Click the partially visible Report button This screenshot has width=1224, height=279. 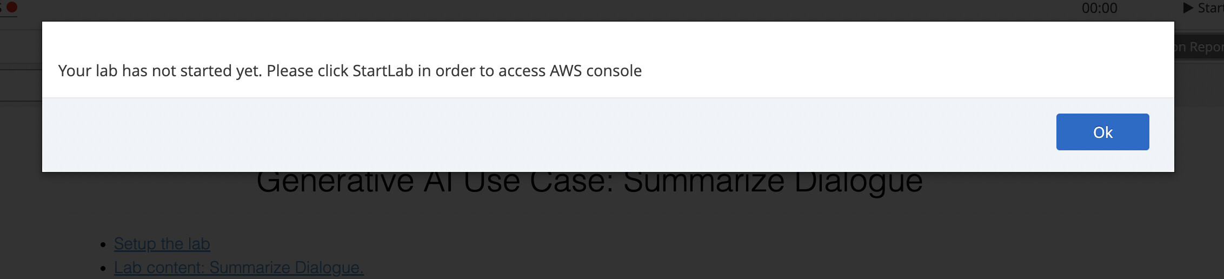[x=1199, y=47]
